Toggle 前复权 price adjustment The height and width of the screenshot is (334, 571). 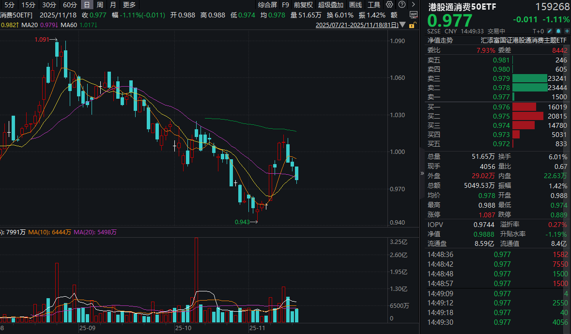point(303,5)
